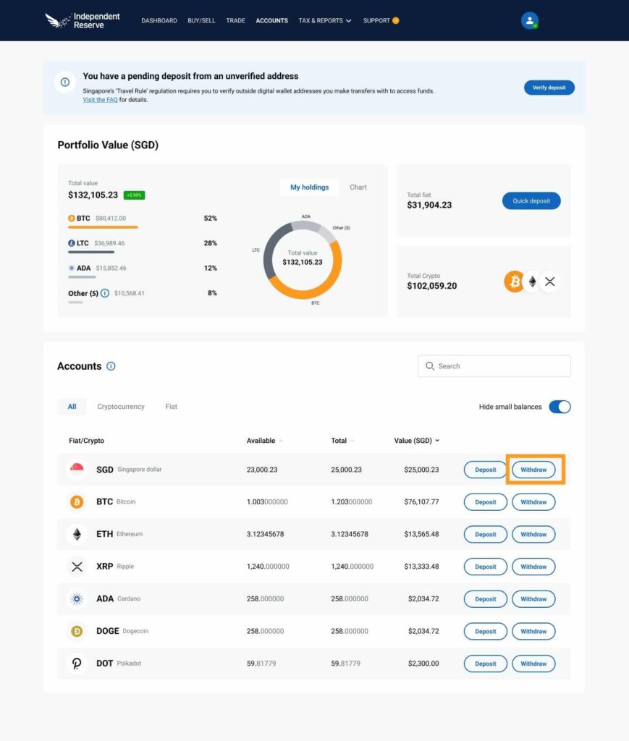The width and height of the screenshot is (629, 741).
Task: Click the Verify deposit button
Action: [x=549, y=86]
